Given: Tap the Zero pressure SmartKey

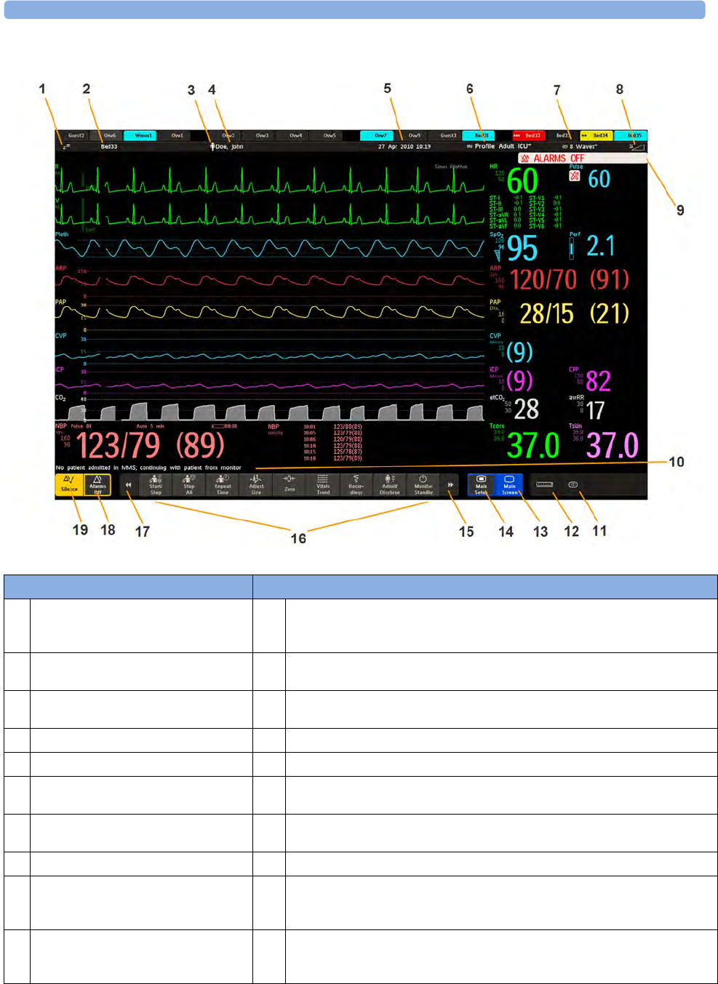Looking at the screenshot, I should click(x=290, y=485).
